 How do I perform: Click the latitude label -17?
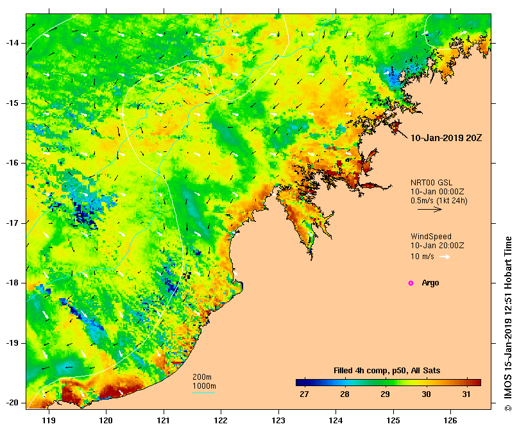(13, 223)
